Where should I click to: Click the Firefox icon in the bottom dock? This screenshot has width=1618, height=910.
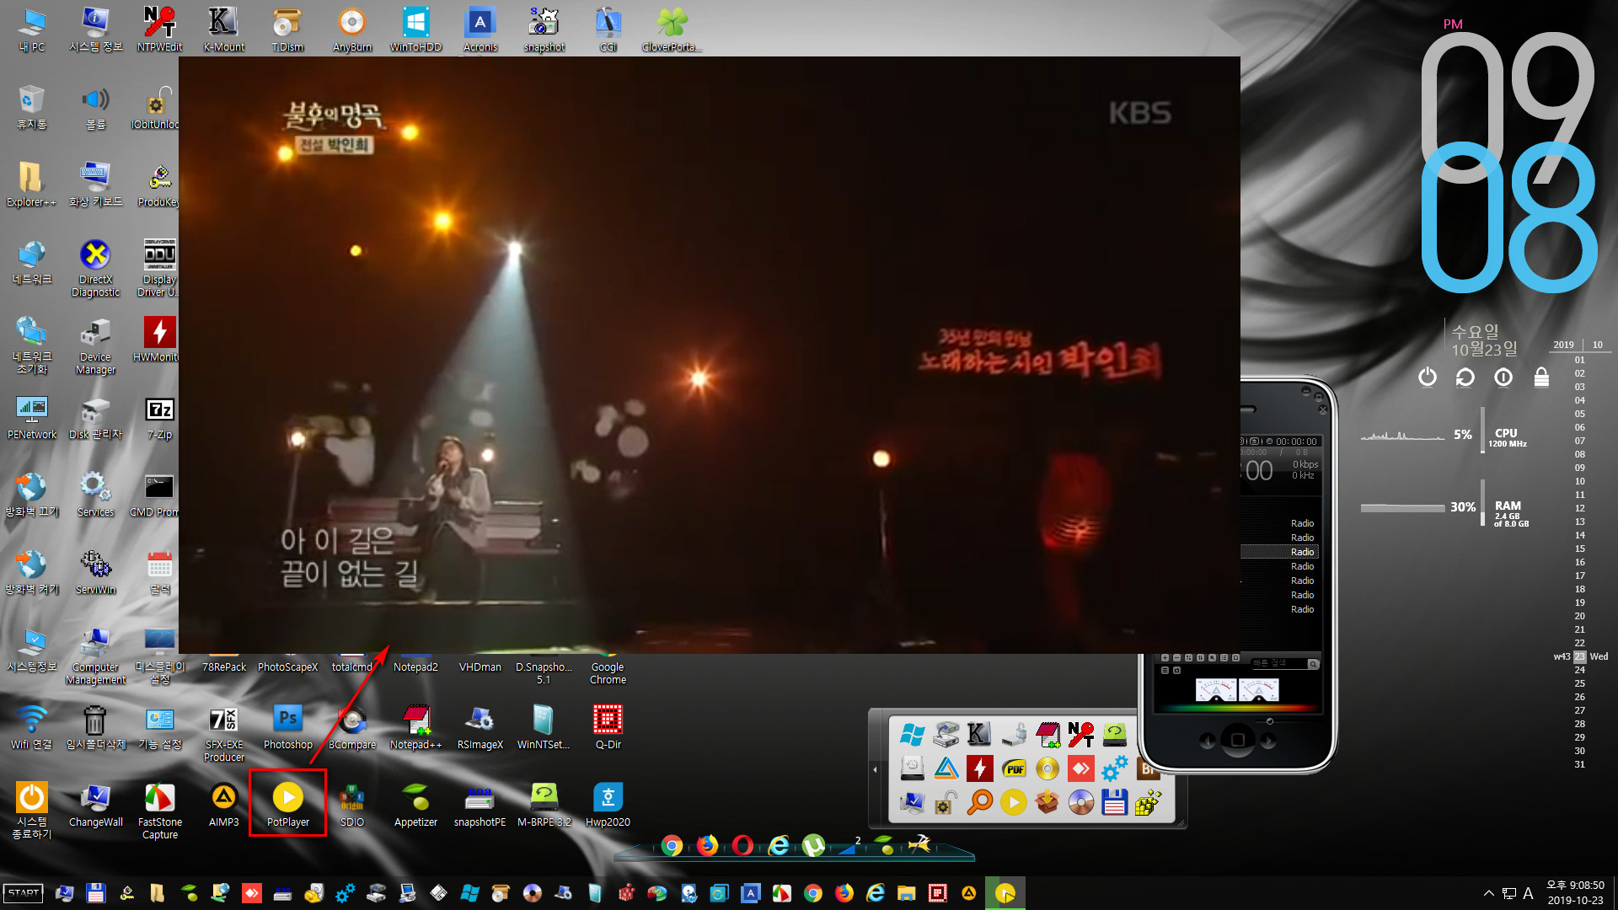click(x=707, y=845)
